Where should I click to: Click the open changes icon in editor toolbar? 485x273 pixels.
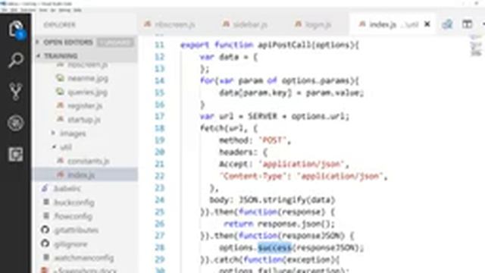pos(447,24)
